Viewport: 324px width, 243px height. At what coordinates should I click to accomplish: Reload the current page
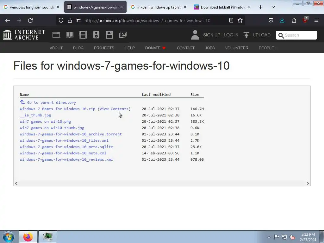[30, 21]
